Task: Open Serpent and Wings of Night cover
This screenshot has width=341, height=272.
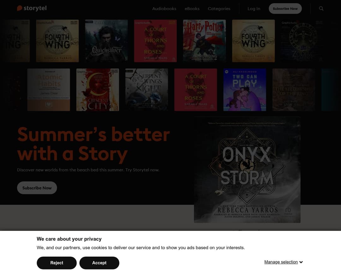Action: [147, 90]
